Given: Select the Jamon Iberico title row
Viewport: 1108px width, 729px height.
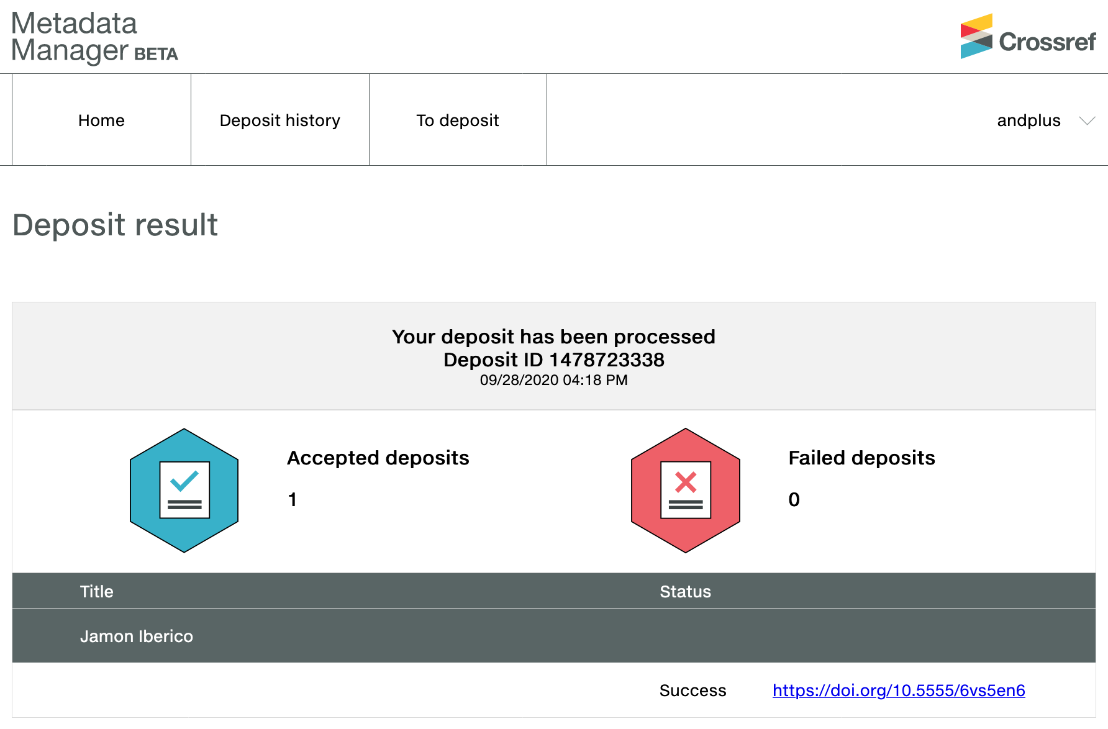Looking at the screenshot, I should [137, 636].
